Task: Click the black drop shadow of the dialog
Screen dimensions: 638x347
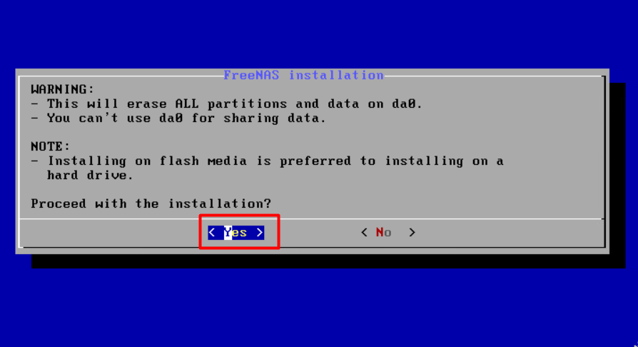Action: [328, 261]
